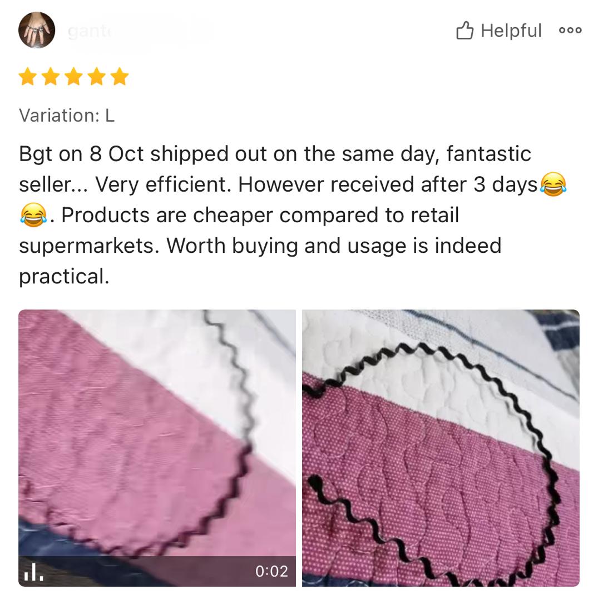Screen dimensions: 598x600
Task: Open the right-hand fabric photo thumbnail
Action: coord(441,448)
